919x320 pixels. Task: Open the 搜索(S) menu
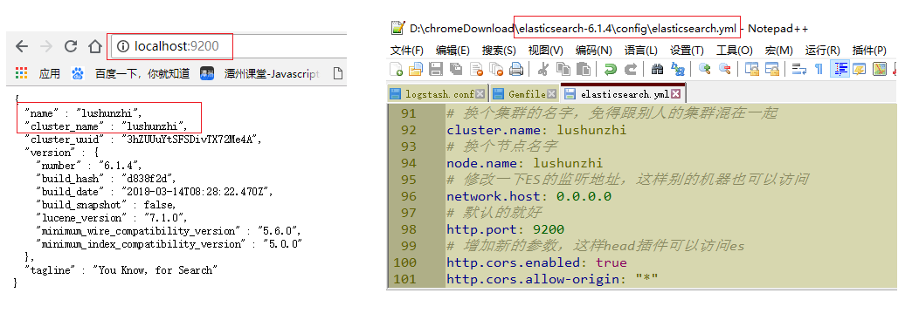point(499,51)
